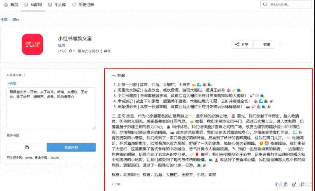Select title 4 京城游记 line

(193, 101)
